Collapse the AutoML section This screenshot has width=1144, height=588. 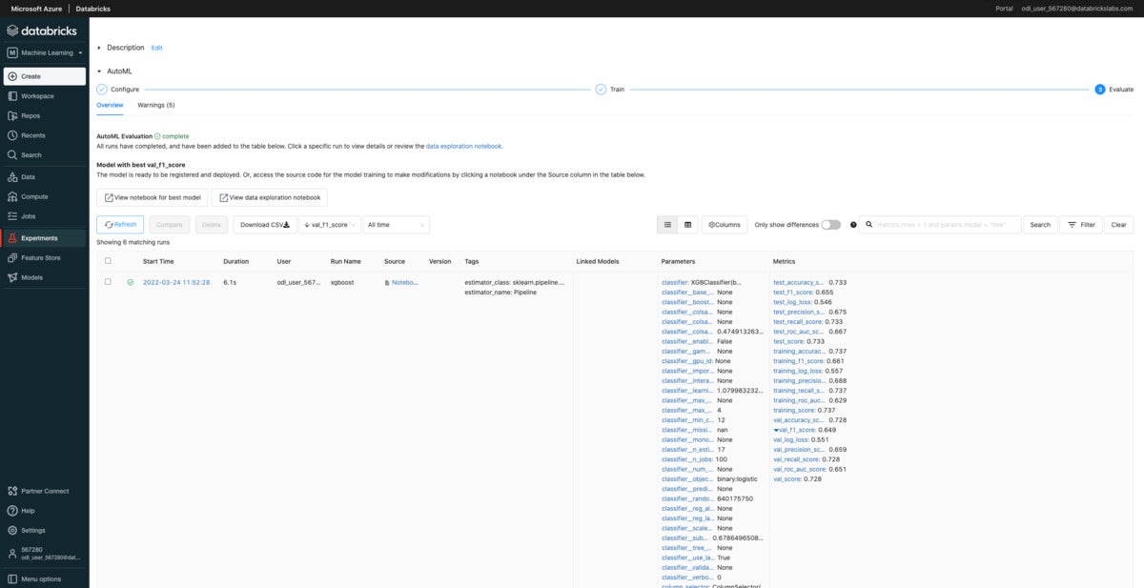coord(100,71)
